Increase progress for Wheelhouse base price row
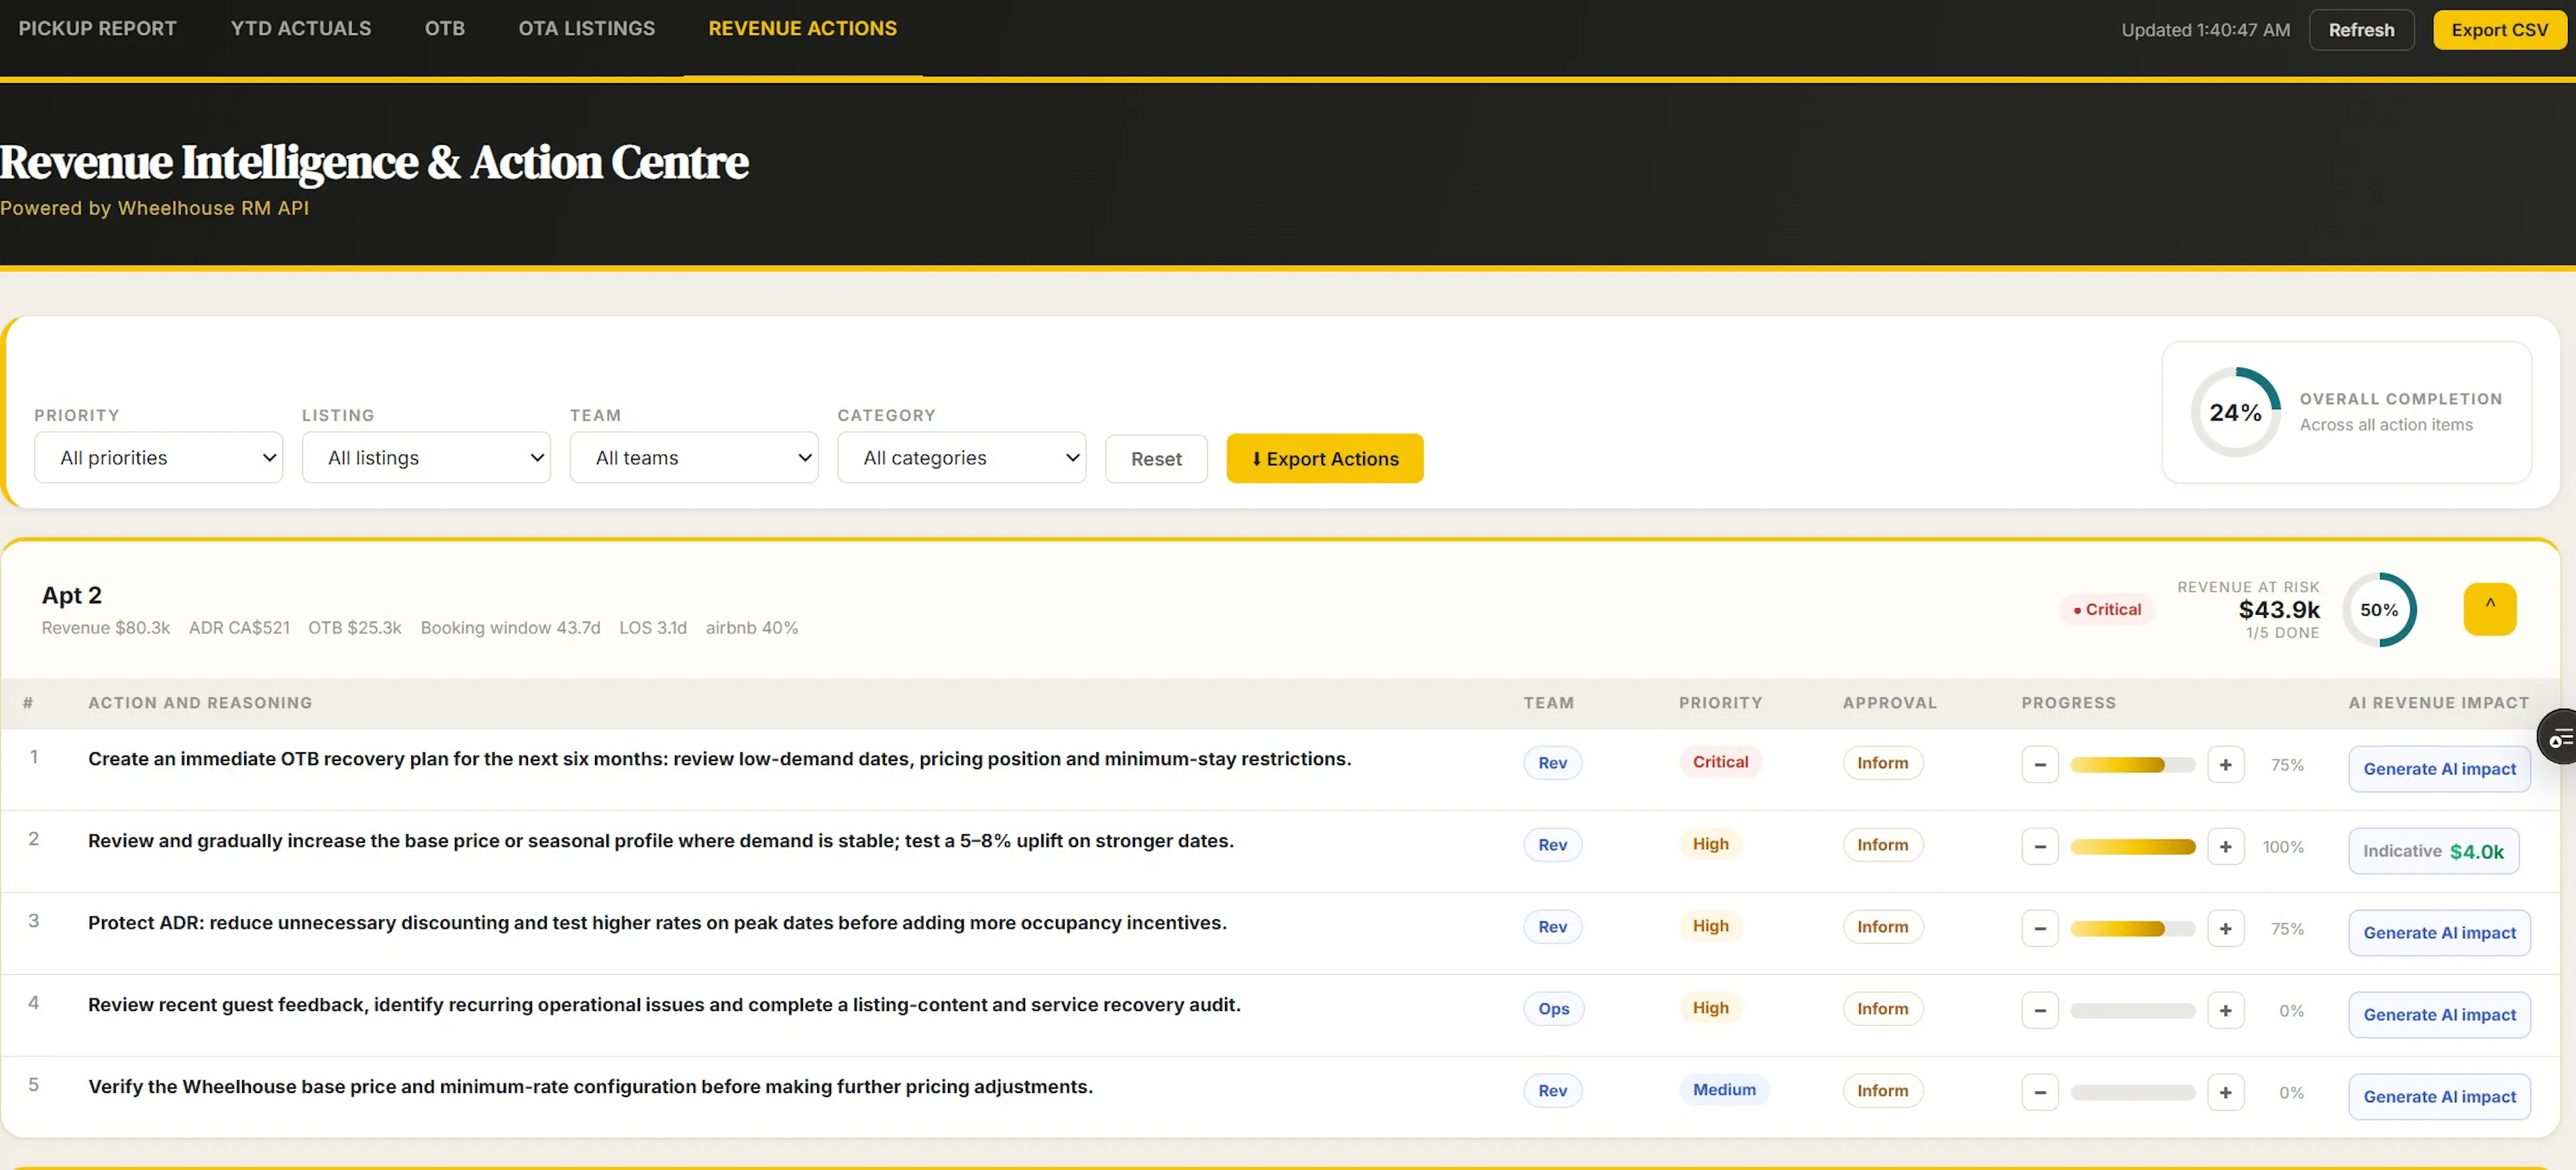Image resolution: width=2576 pixels, height=1170 pixels. (2225, 1093)
